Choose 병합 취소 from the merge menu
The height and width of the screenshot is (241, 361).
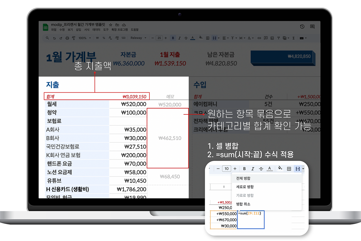pos(267,204)
